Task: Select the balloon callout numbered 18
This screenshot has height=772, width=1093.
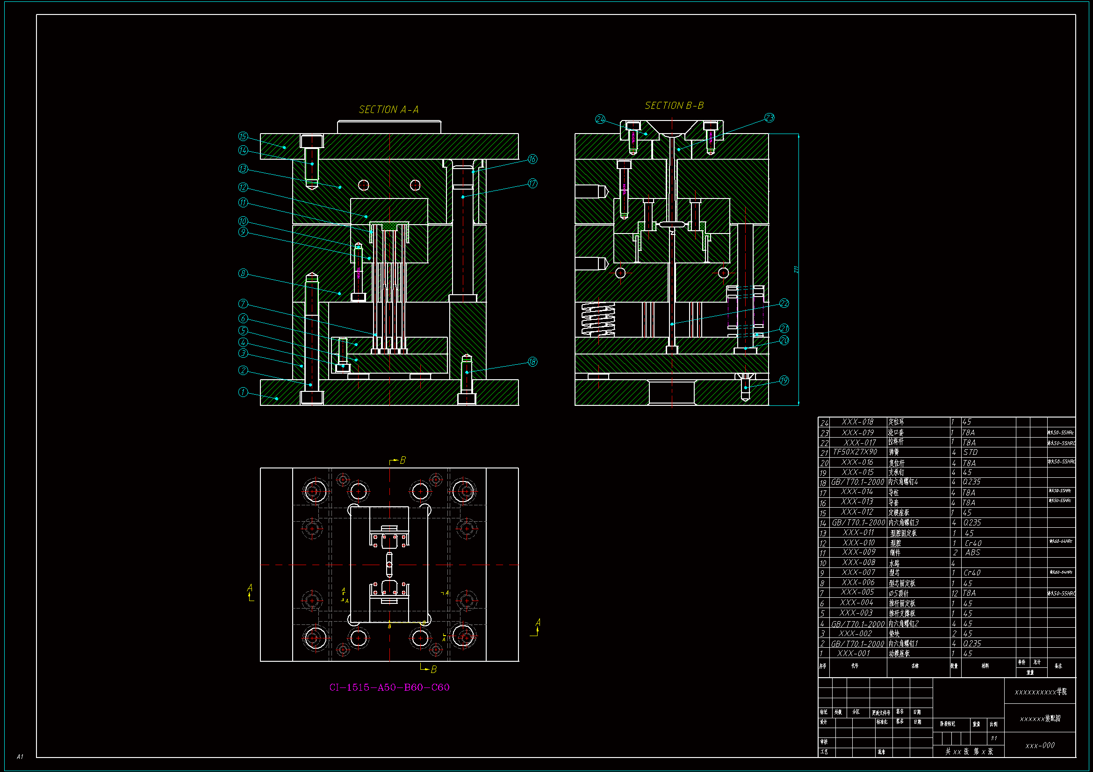Action: [x=532, y=362]
